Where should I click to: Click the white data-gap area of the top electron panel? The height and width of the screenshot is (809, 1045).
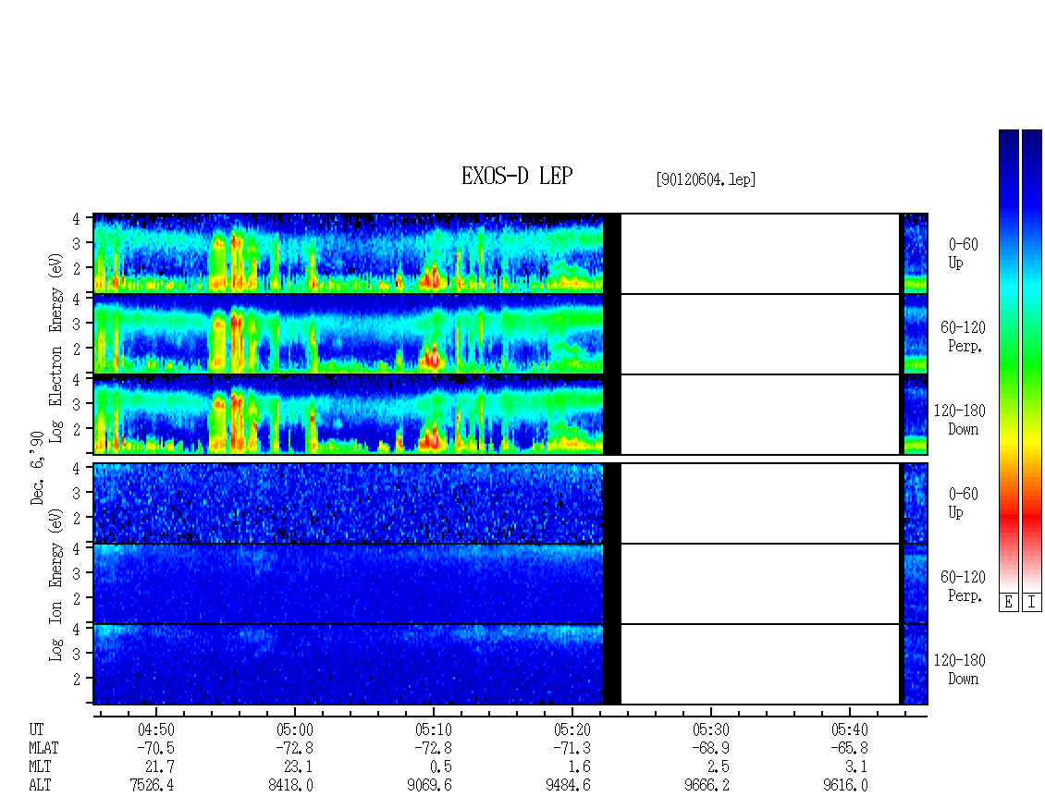pos(760,253)
